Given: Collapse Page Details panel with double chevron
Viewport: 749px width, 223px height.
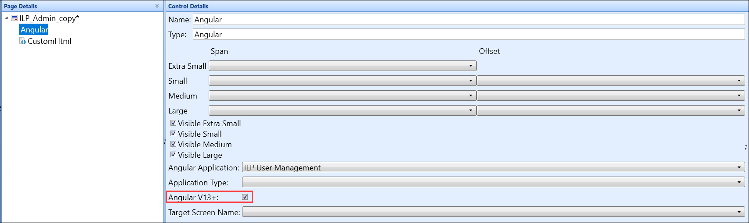Looking at the screenshot, I should pos(157,6).
